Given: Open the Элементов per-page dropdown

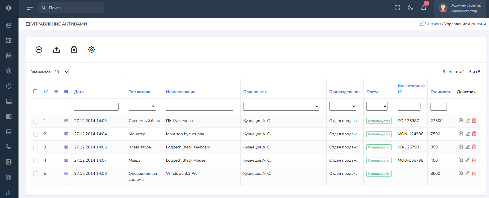Looking at the screenshot, I should 61,72.
